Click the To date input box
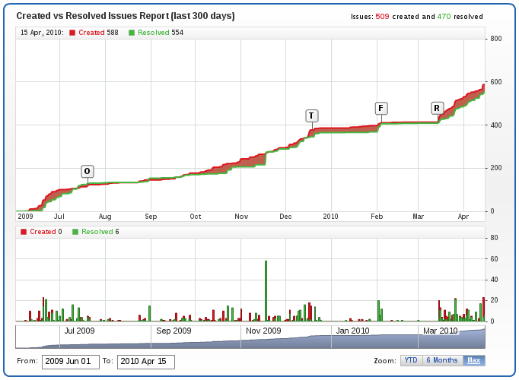 [145, 362]
